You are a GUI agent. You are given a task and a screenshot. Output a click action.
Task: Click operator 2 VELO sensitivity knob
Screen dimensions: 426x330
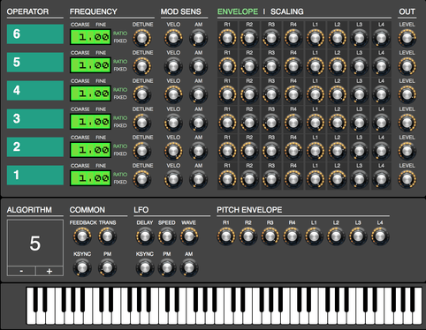[173, 151]
